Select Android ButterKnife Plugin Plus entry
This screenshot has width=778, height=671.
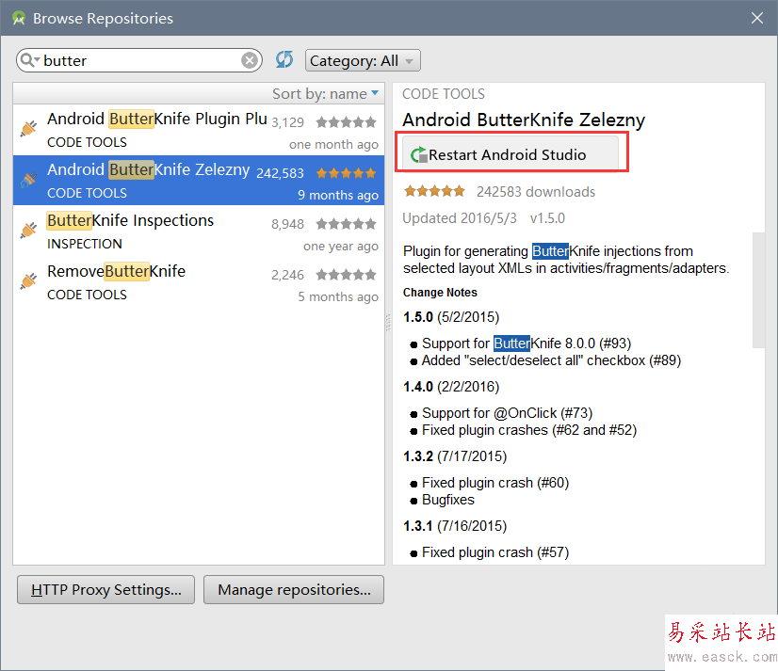click(199, 130)
